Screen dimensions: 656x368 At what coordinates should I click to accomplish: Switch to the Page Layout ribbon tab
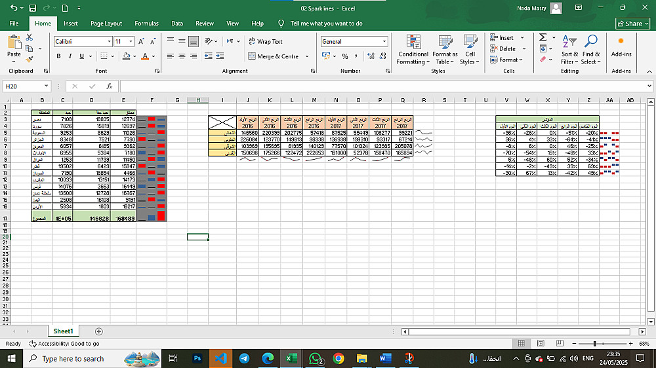click(106, 24)
